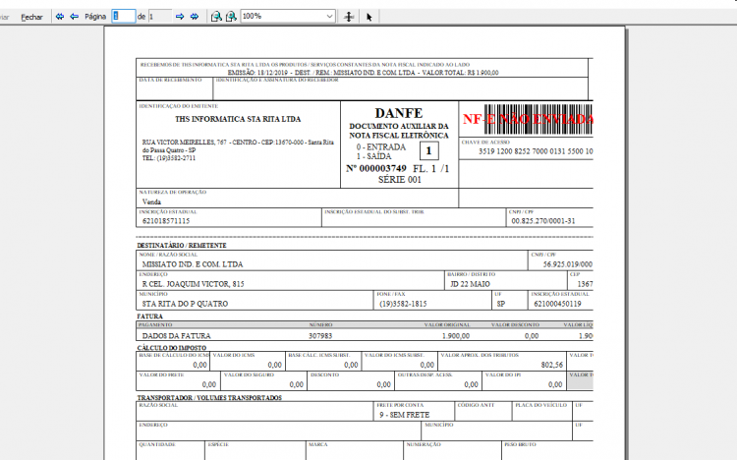Go to the next page with the single right arrow
This screenshot has height=460, width=737.
click(x=180, y=17)
